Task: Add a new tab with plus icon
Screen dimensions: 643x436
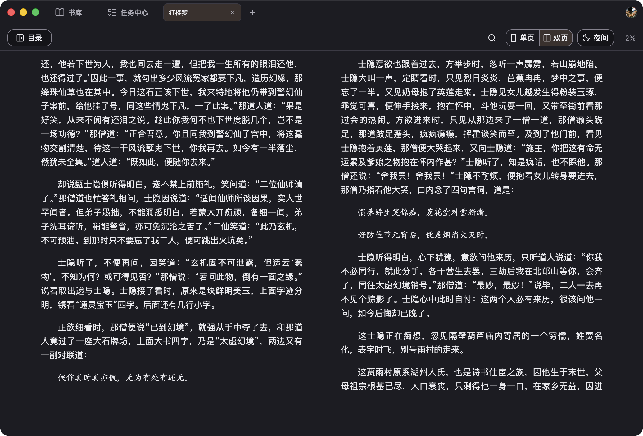Action: click(252, 12)
